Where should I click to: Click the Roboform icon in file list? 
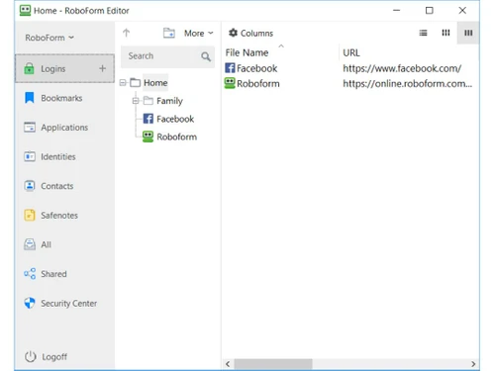[x=230, y=83]
